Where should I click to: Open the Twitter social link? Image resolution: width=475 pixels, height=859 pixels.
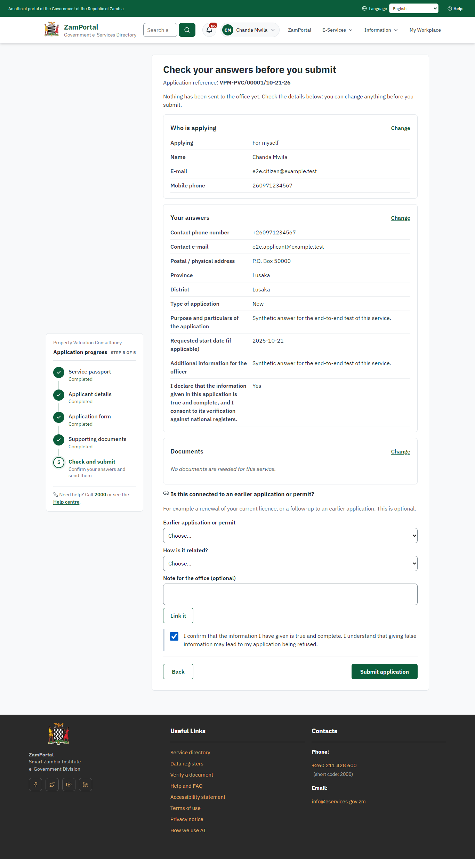click(x=52, y=785)
